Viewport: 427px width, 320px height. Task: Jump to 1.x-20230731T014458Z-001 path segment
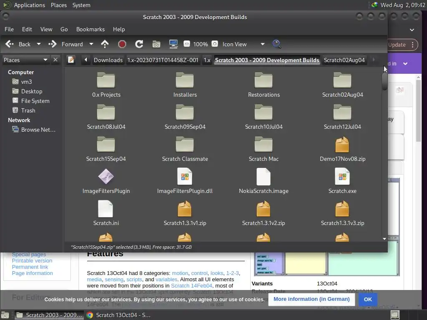coord(163,60)
